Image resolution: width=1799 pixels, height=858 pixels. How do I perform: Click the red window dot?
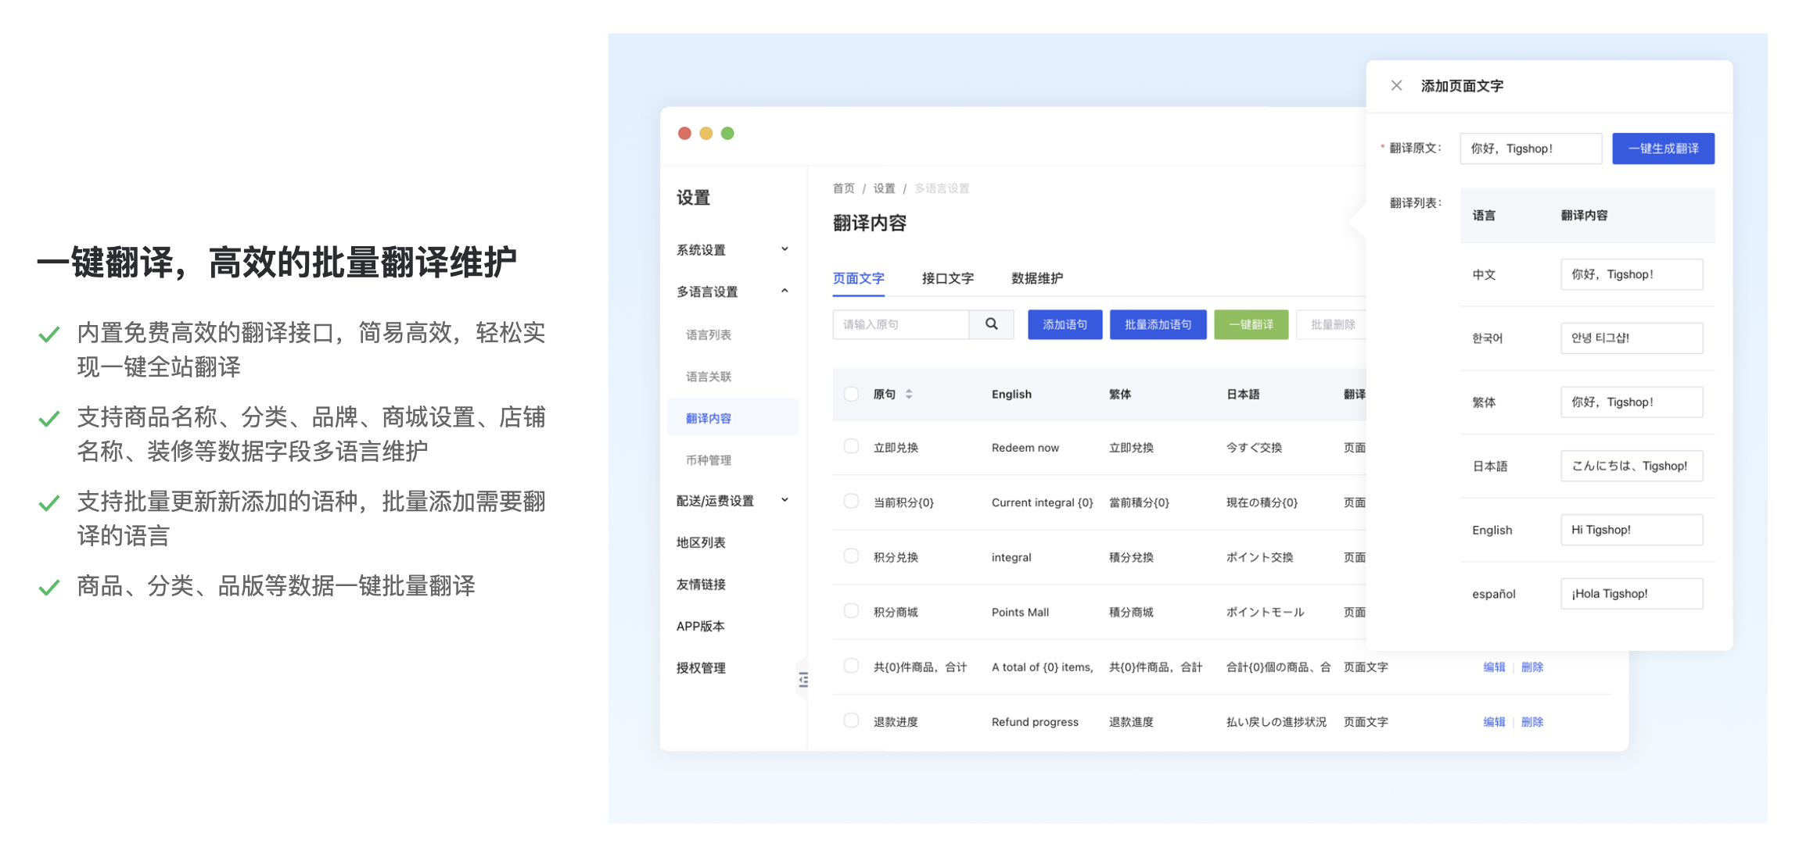pyautogui.click(x=684, y=134)
